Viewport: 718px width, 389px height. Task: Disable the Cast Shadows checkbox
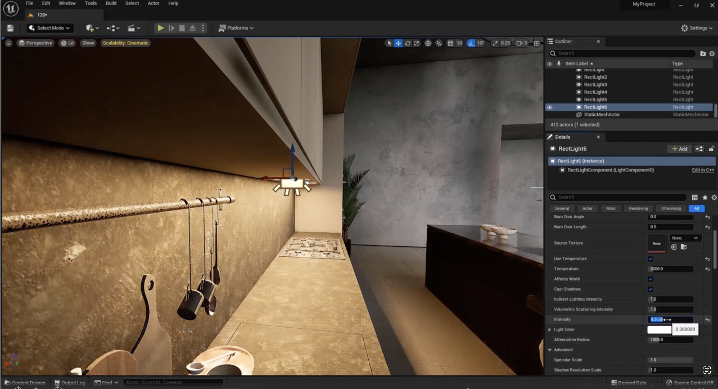tap(650, 289)
